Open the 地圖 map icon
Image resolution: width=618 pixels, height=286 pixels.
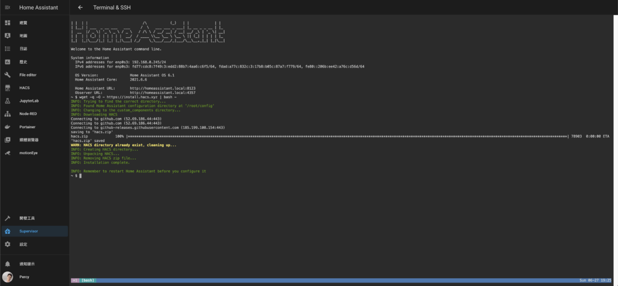[x=7, y=36]
